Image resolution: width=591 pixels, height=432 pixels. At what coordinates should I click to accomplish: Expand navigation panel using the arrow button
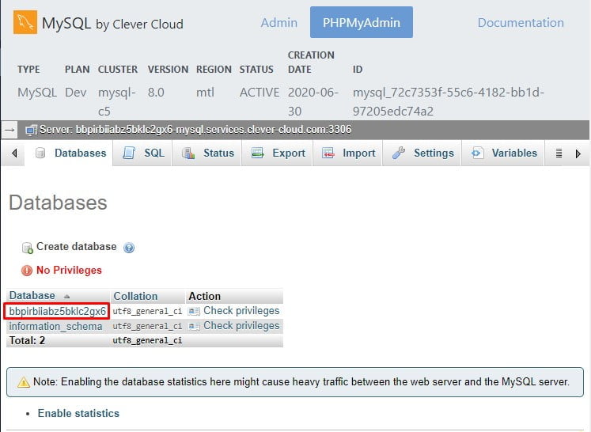[x=9, y=129]
